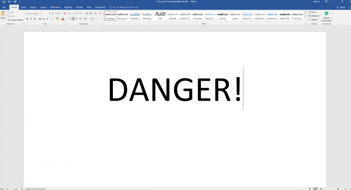351x190 pixels.
Task: Expand the font size dropdown showing 72
Action: pos(47,14)
